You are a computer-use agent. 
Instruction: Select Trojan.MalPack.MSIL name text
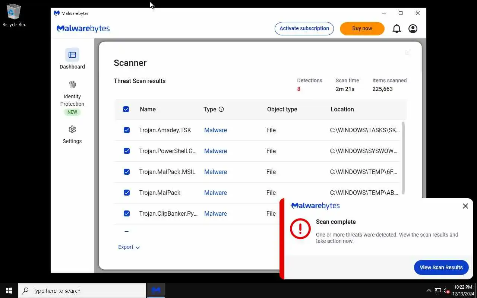click(x=167, y=172)
